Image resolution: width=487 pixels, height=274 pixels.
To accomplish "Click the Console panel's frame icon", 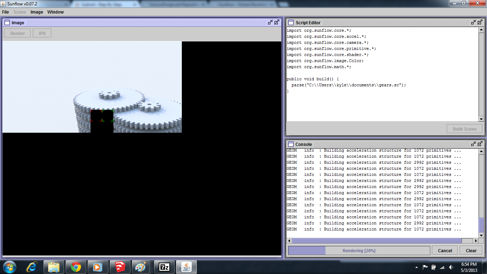I will [291, 144].
